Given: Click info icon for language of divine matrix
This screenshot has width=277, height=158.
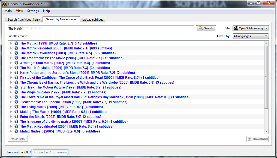Looking at the screenshot, I should 16,121.
